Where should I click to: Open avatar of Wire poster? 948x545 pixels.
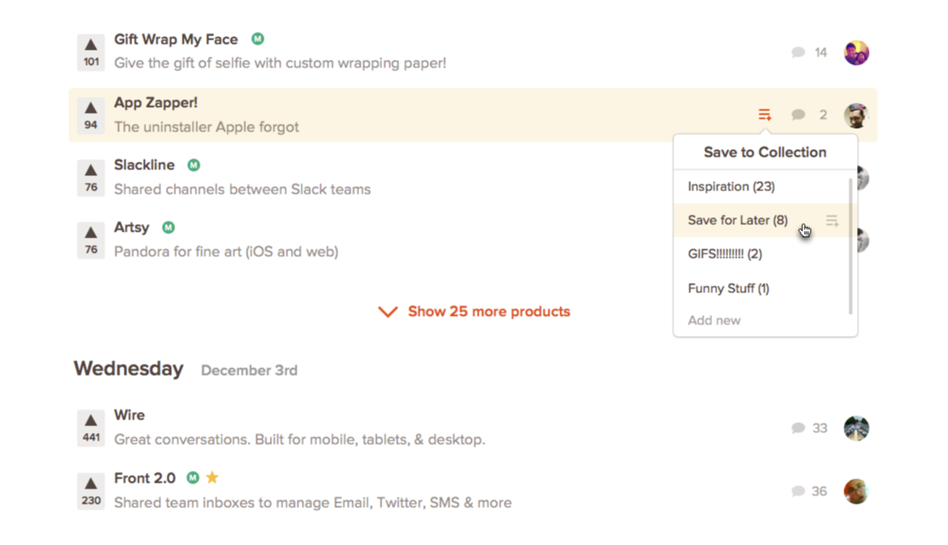(x=856, y=429)
